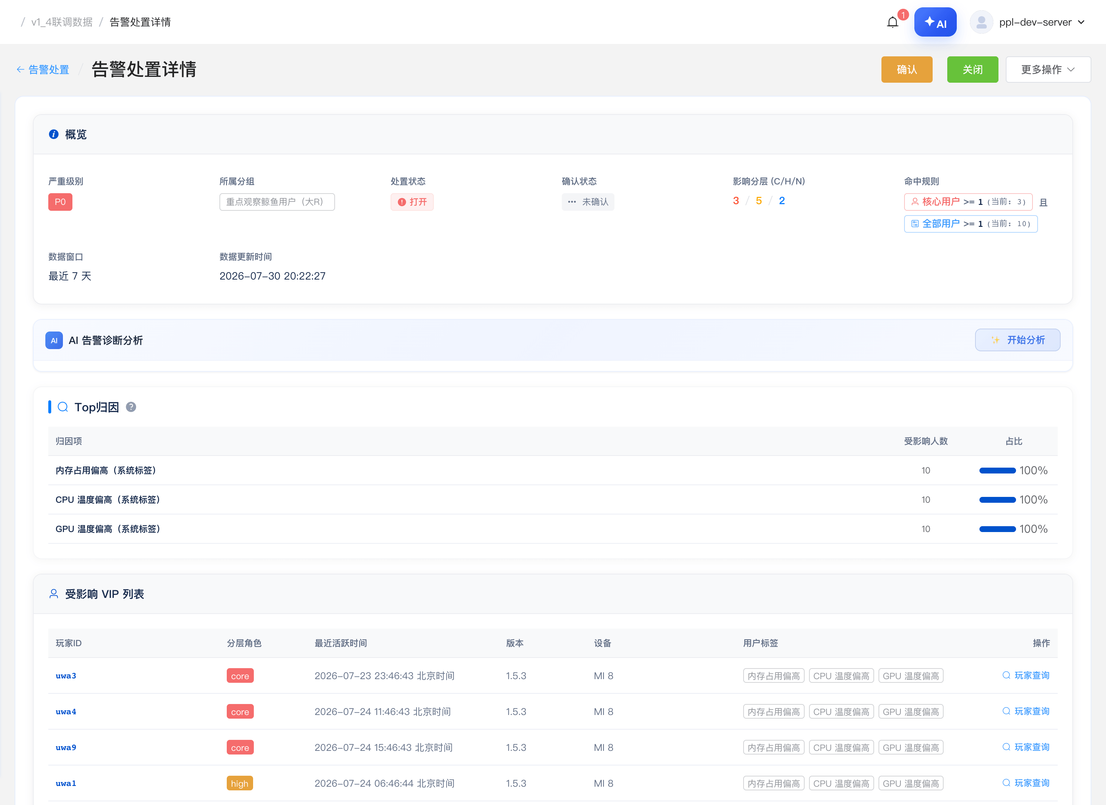1106x805 pixels.
Task: Click the green 关闭 button
Action: point(973,69)
